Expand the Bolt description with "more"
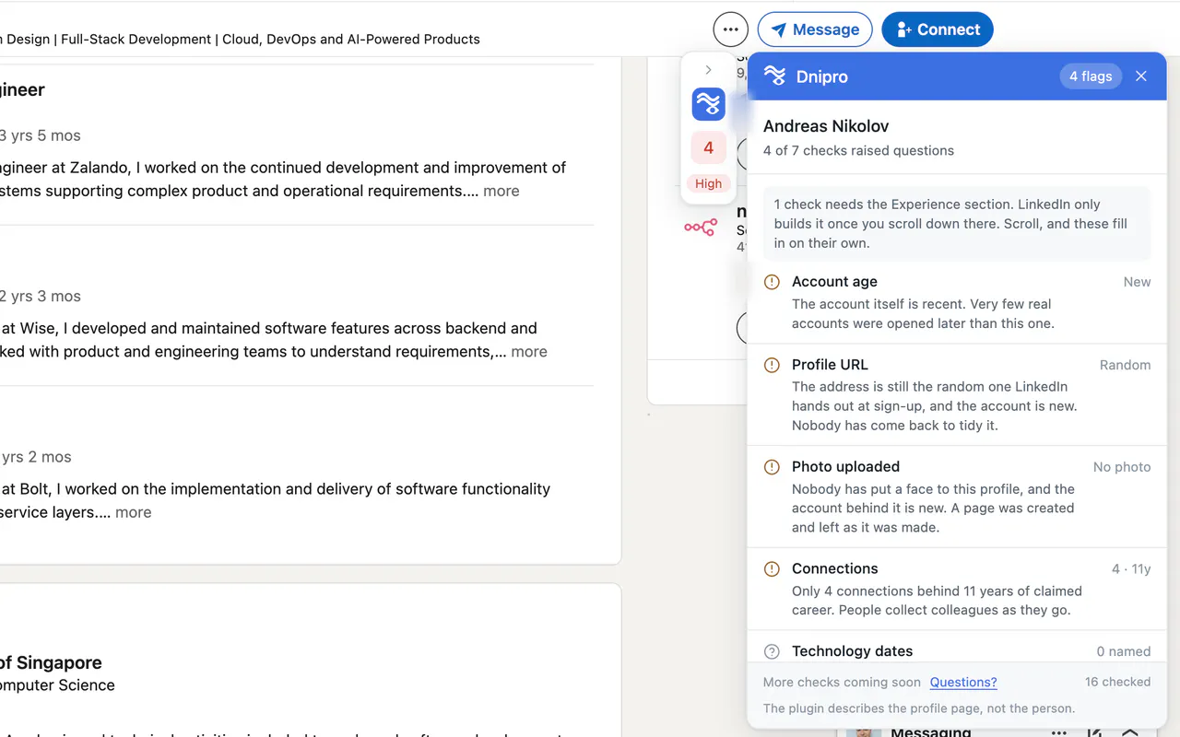1180x737 pixels. coord(134,513)
